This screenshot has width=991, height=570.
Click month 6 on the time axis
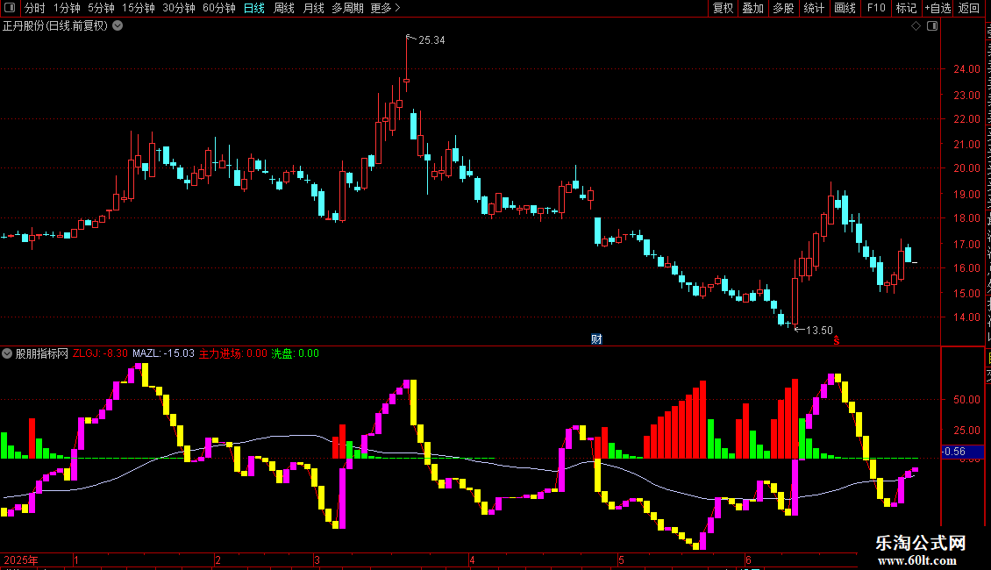point(748,560)
